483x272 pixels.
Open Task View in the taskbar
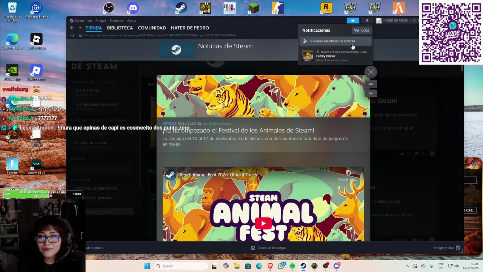[x=214, y=266]
